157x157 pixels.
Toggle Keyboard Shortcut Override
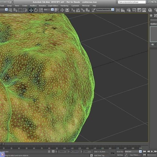[67, 10]
